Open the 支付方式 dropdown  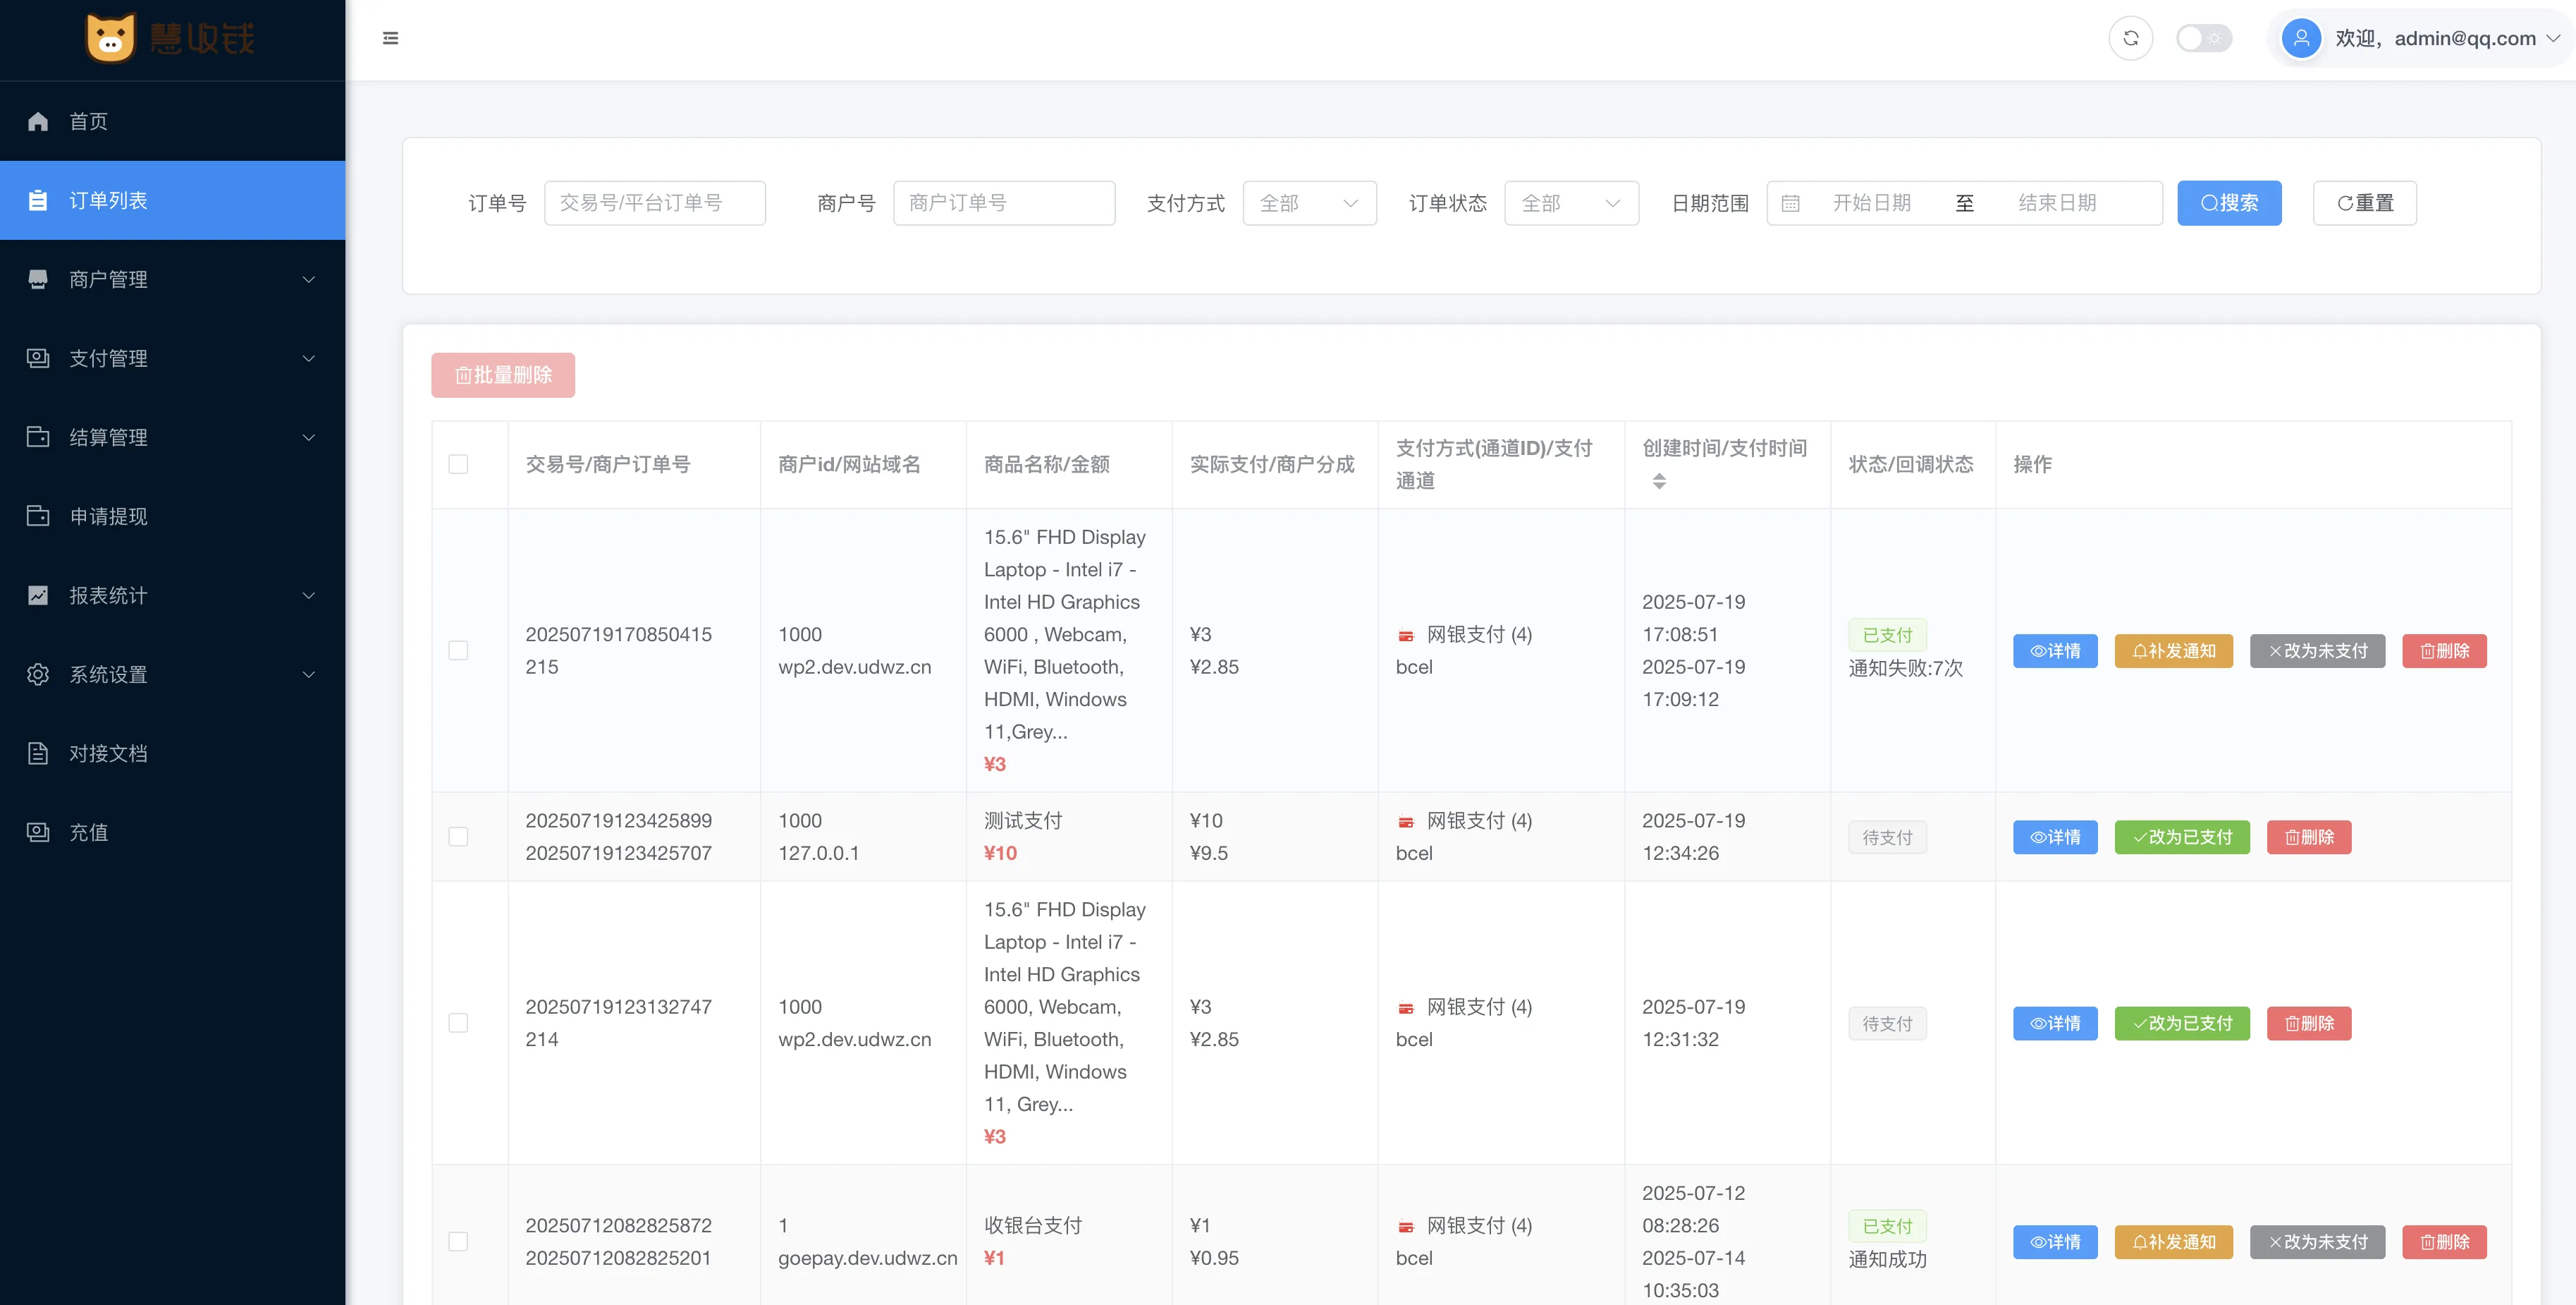pyautogui.click(x=1309, y=203)
